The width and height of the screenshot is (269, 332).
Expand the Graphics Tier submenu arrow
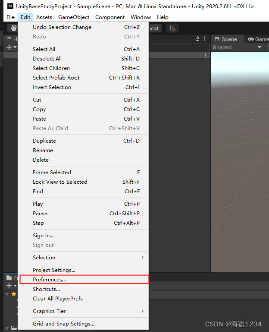(143, 311)
